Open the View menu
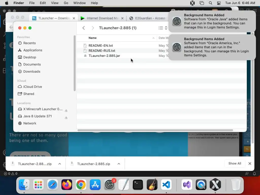Image resolution: width=260 pixels, height=195 pixels. click(55, 3)
